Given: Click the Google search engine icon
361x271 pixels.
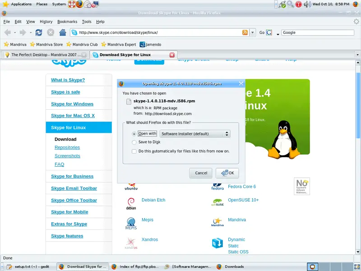Looking at the screenshot, I should click(269, 33).
